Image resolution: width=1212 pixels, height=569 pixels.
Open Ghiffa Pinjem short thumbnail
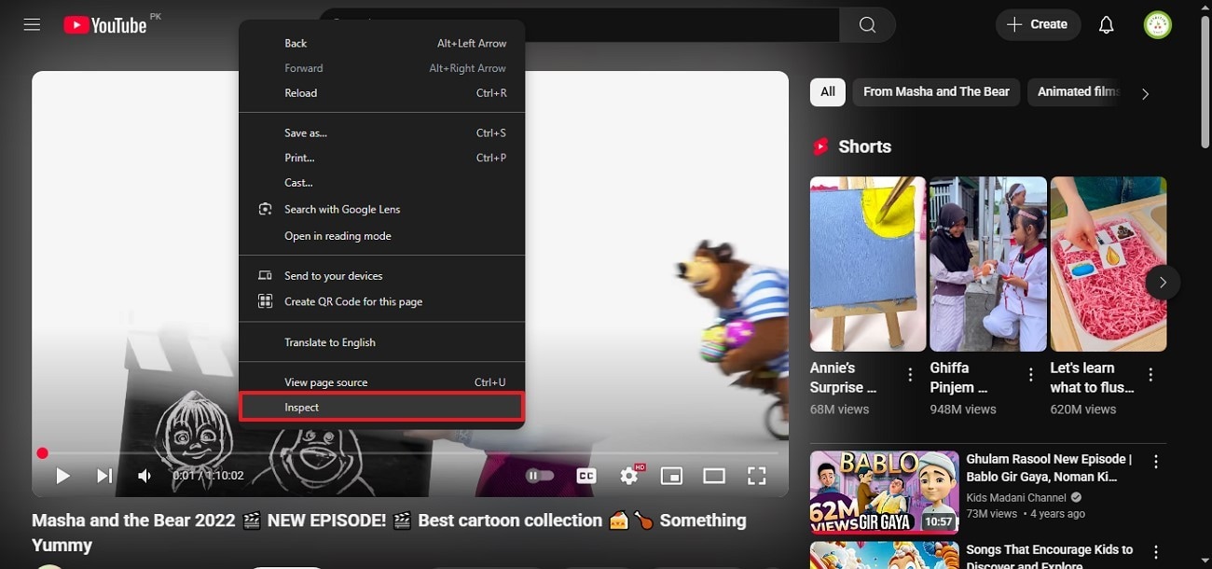988,264
